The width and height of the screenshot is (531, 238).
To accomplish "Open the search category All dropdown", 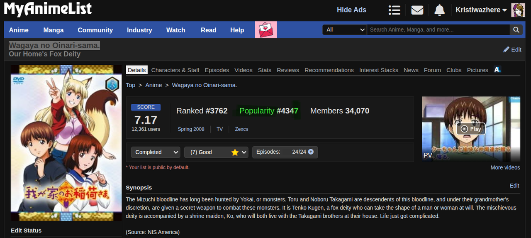I will [x=344, y=29].
